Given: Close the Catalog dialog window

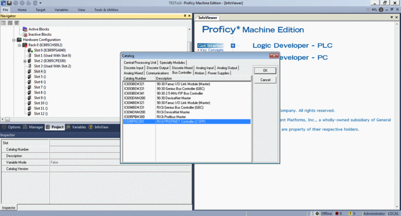Looking at the screenshot, I should click(x=274, y=56).
